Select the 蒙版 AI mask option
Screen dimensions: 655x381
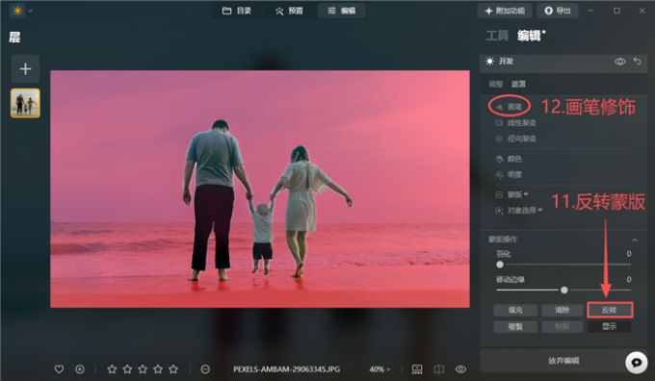tap(511, 194)
